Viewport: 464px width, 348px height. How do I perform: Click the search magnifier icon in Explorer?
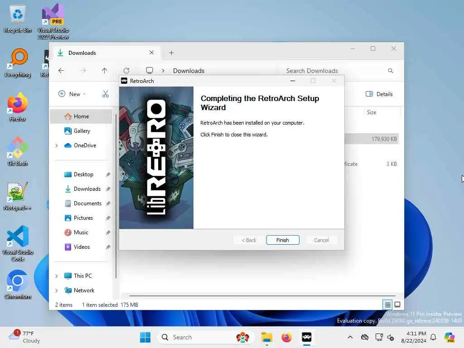click(390, 70)
